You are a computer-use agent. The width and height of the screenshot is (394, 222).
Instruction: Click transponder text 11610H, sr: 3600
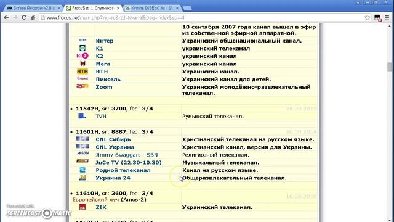point(101,193)
